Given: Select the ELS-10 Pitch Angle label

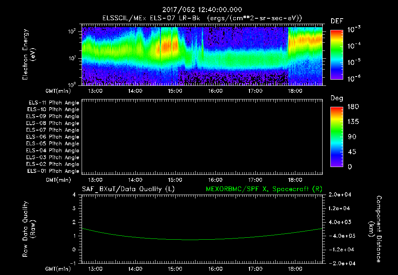Looking at the screenshot, I should click(x=53, y=110).
